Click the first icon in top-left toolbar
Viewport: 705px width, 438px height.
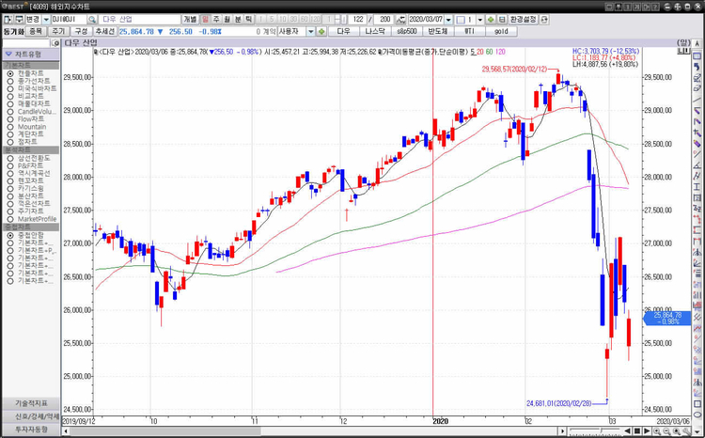pos(8,20)
